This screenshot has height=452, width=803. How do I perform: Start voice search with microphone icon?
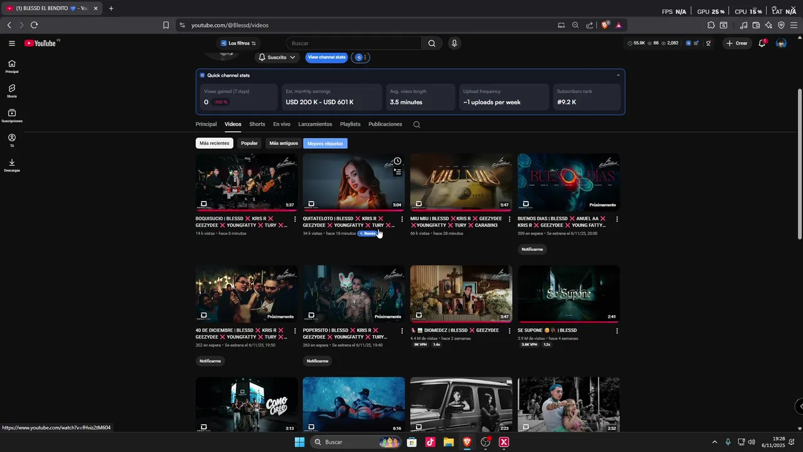(x=454, y=43)
